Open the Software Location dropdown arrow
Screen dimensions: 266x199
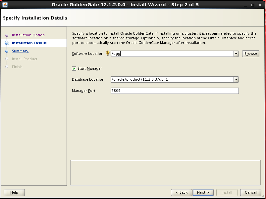point(236,54)
